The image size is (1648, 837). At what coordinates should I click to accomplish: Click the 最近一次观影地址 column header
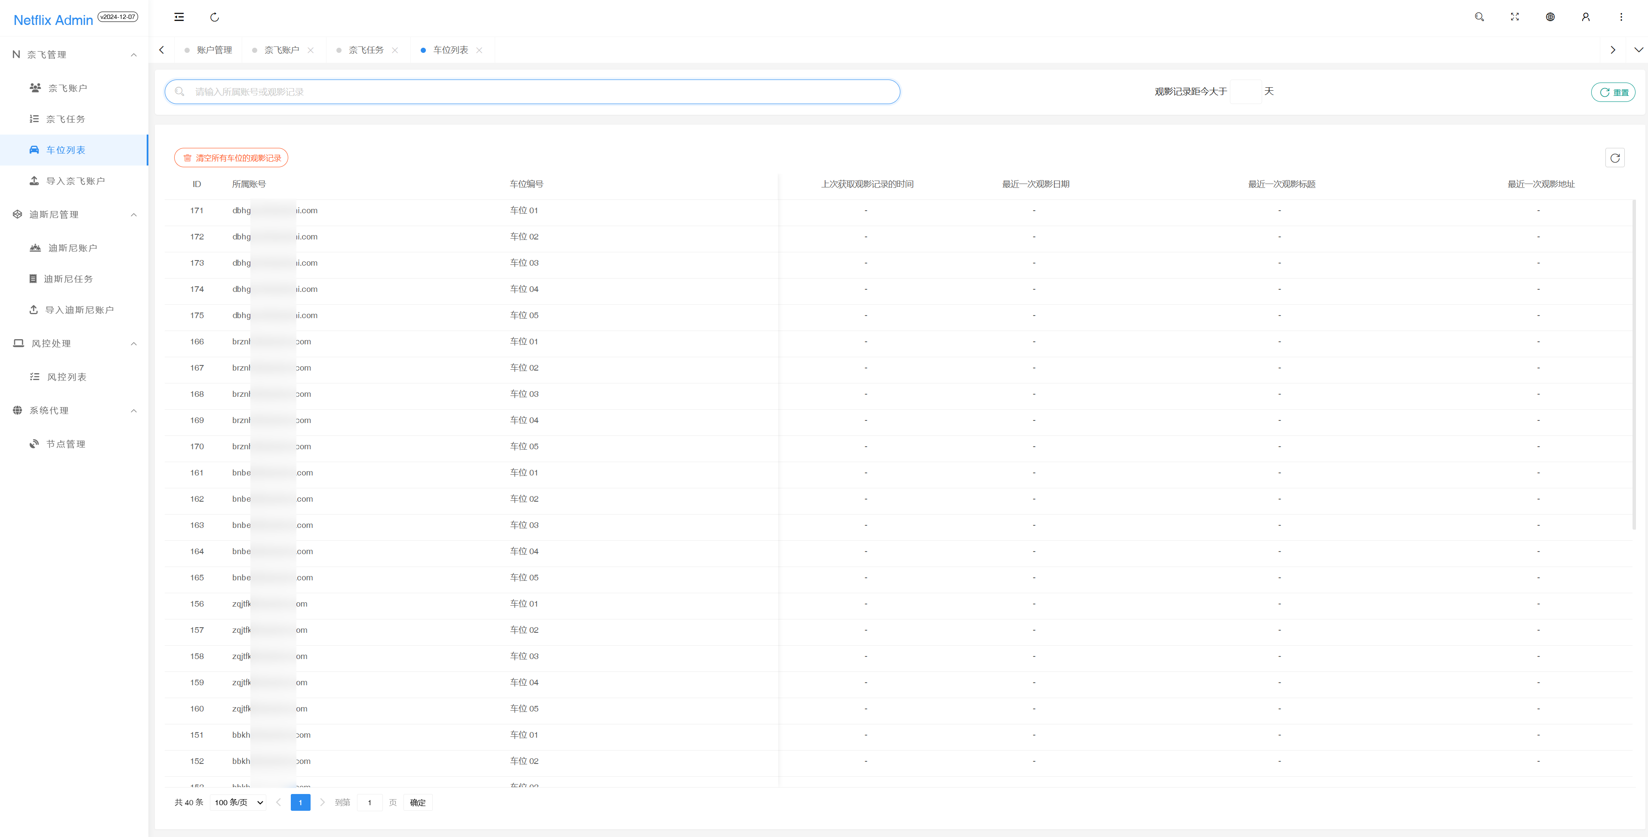(1540, 184)
